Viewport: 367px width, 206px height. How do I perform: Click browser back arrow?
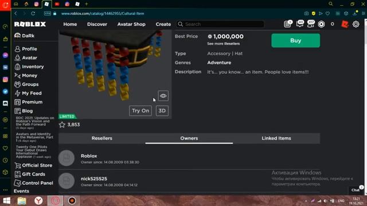[15, 13]
